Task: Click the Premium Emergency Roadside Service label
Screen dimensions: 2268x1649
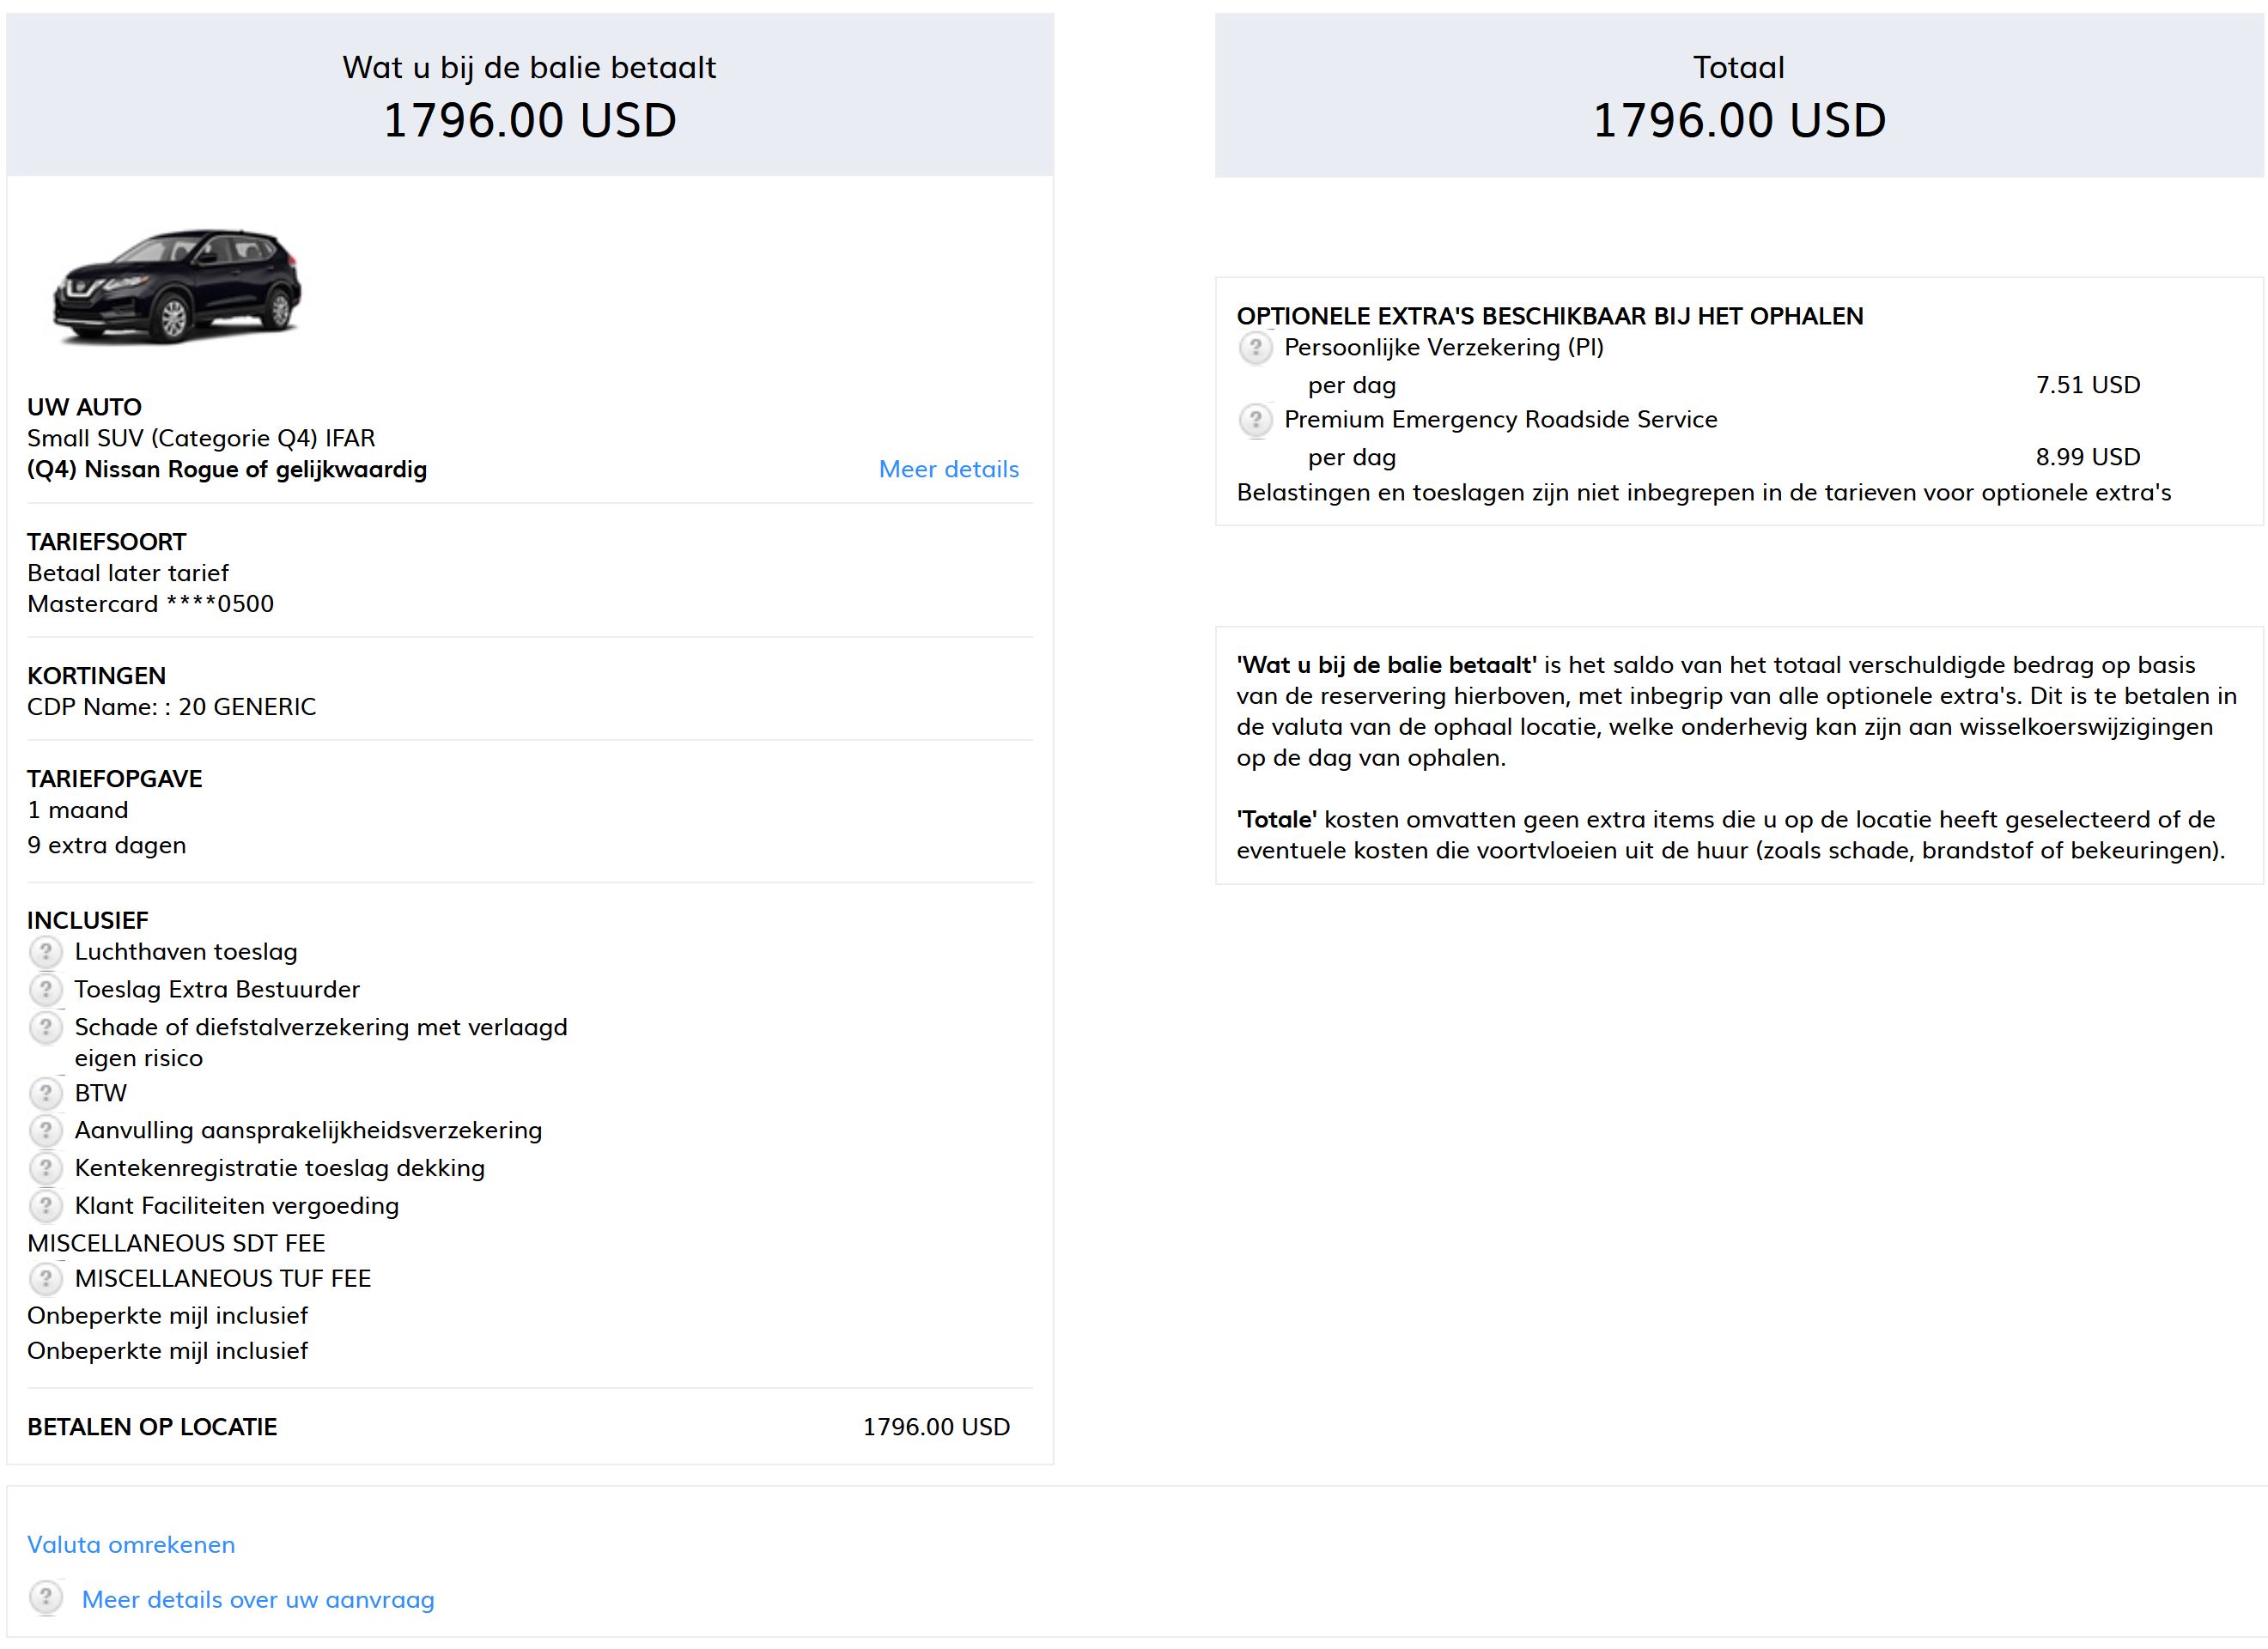Action: (1500, 420)
